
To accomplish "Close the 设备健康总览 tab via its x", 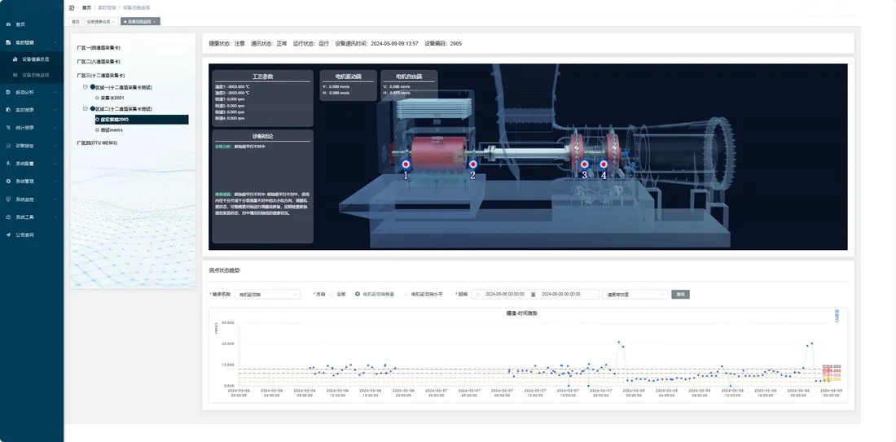I will click(x=114, y=22).
